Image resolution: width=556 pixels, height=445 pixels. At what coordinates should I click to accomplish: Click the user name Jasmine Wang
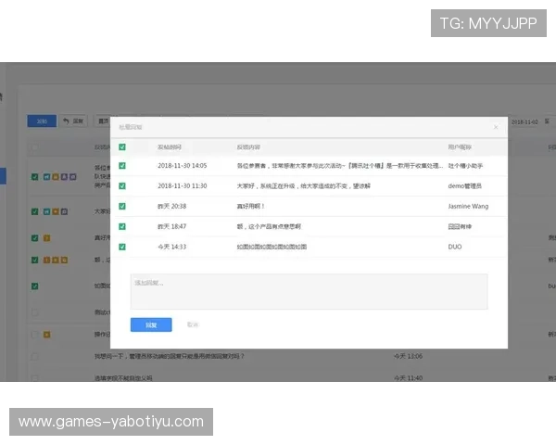click(468, 206)
